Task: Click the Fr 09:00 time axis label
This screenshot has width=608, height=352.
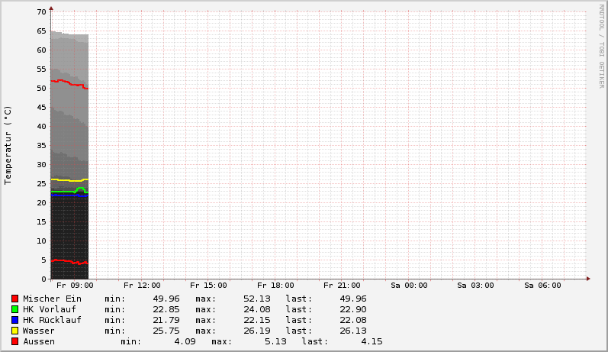Action: (75, 286)
